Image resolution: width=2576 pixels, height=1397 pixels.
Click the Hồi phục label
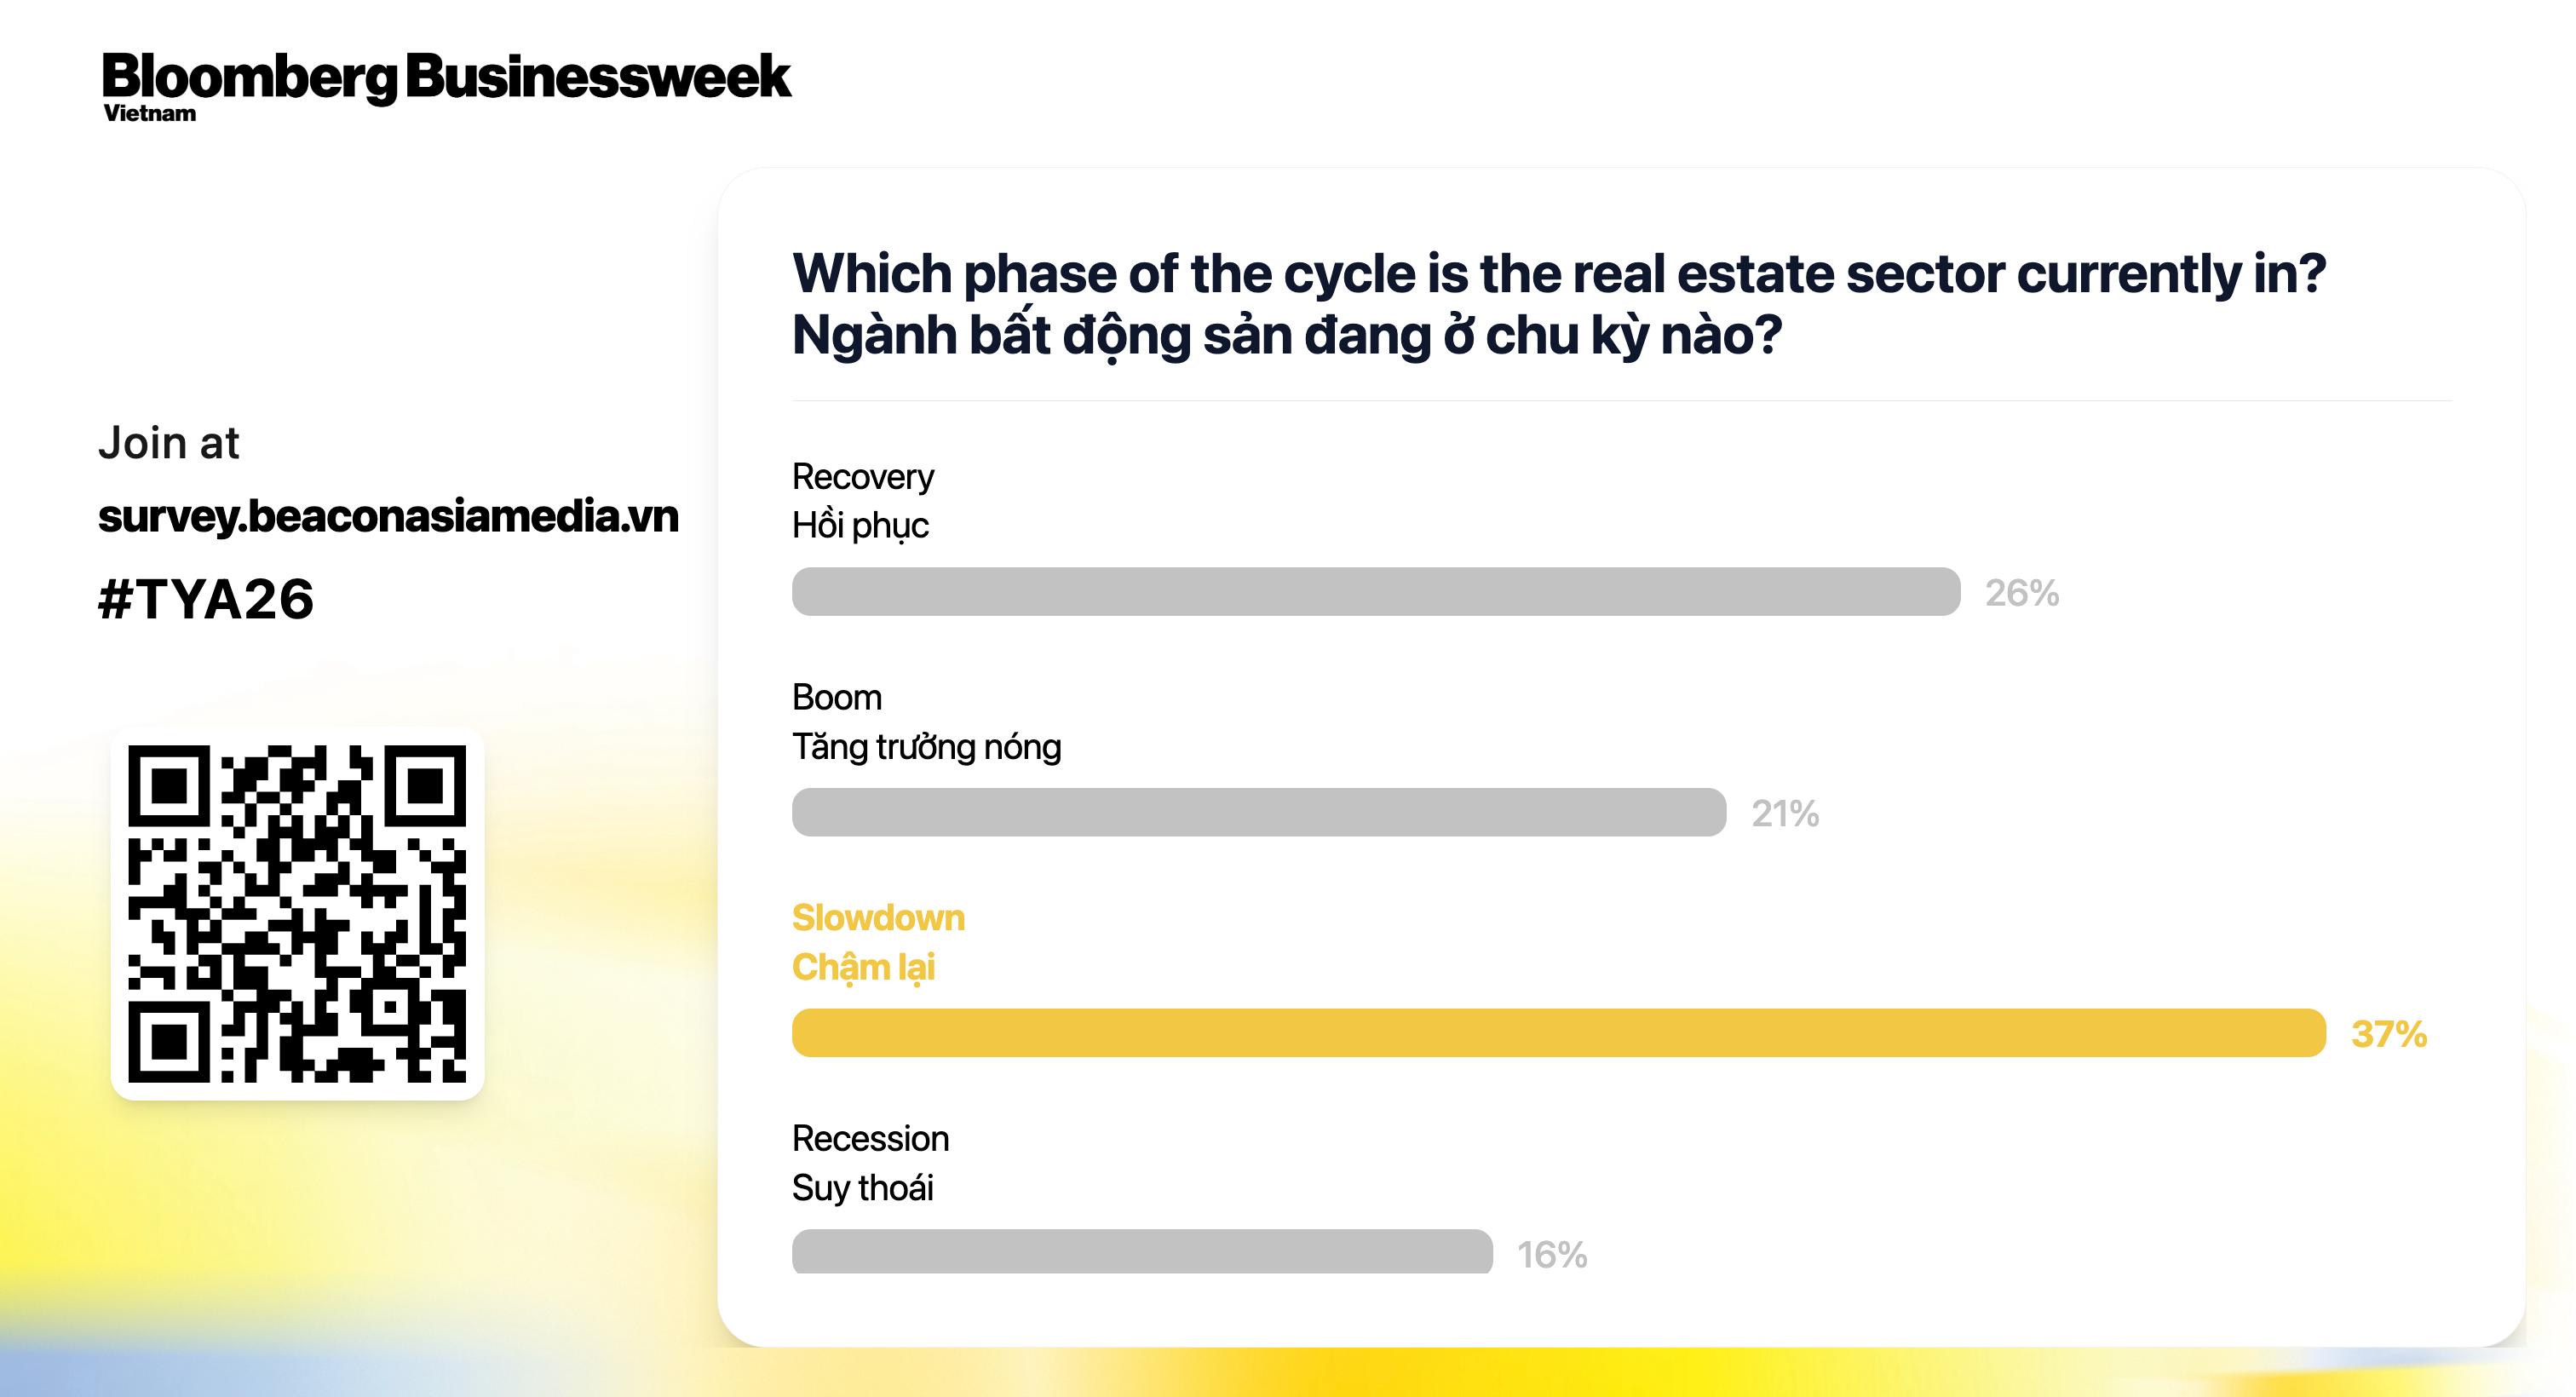pos(860,526)
